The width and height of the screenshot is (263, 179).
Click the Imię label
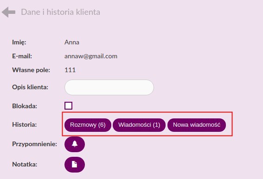point(19,43)
